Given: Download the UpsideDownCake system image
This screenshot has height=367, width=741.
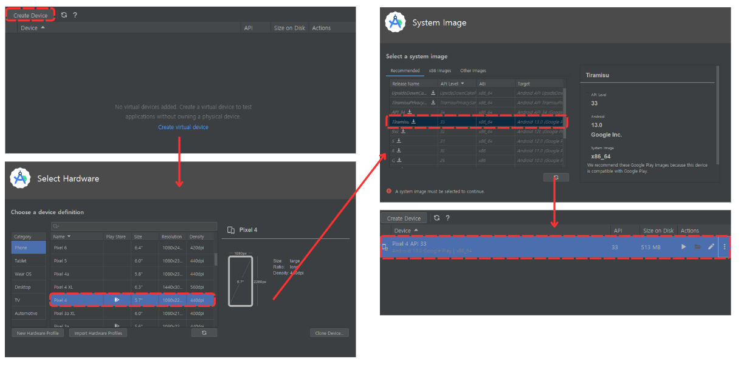Looking at the screenshot, I should (x=433, y=93).
